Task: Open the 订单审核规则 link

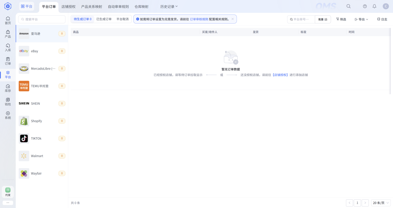Action: click(x=199, y=19)
